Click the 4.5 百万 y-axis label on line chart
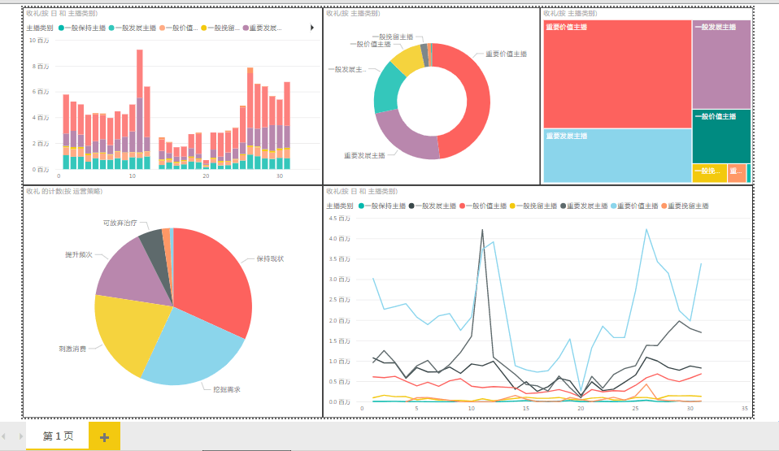 pos(339,218)
